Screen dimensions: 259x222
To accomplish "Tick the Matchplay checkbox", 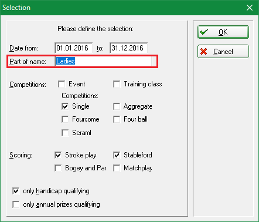I will click(117, 168).
